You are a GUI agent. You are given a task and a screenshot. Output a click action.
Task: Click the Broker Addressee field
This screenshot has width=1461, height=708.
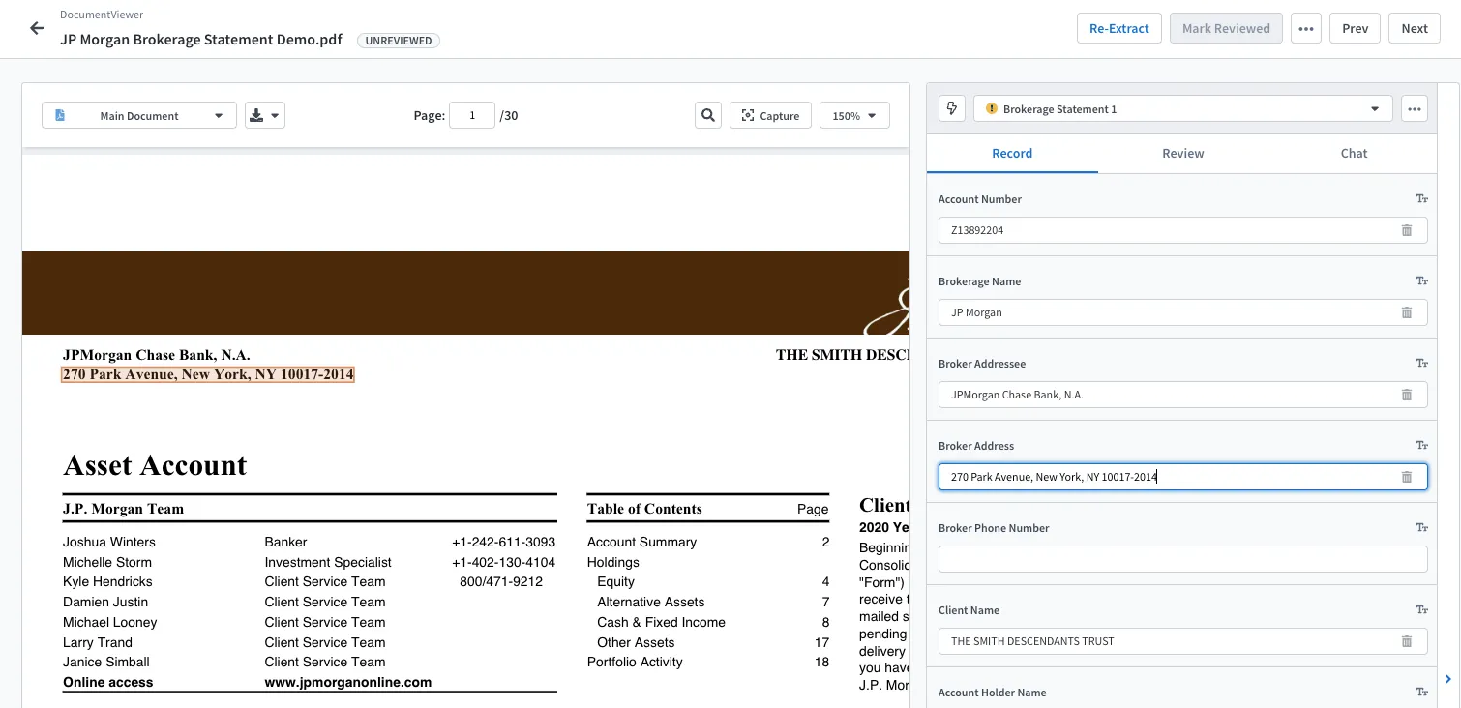(1182, 395)
